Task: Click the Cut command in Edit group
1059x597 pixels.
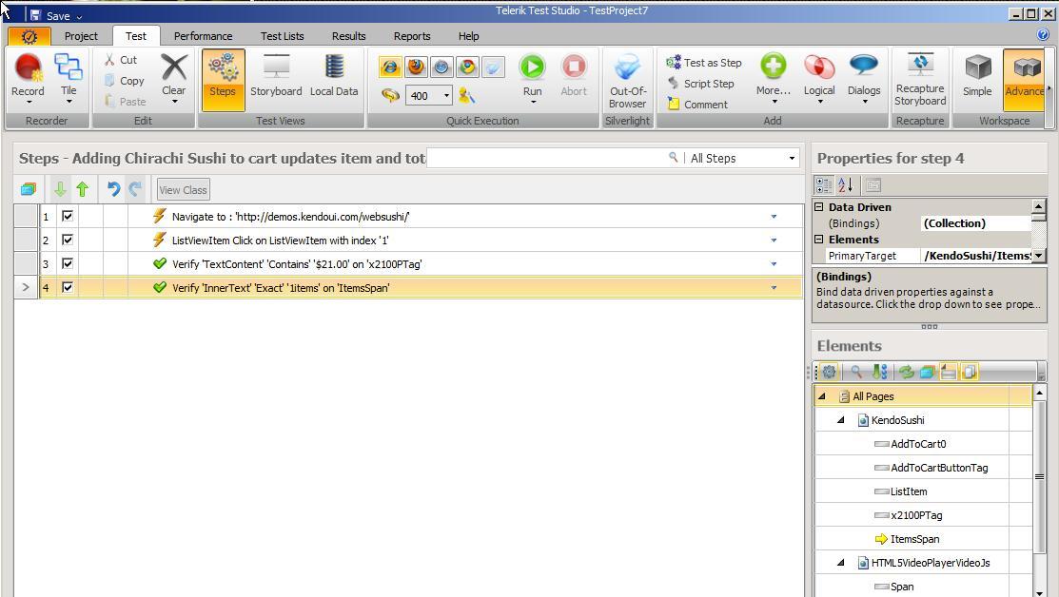Action: pyautogui.click(x=121, y=60)
